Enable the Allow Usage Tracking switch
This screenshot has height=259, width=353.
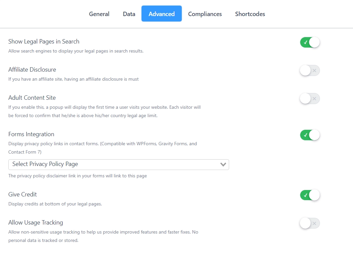tap(310, 223)
